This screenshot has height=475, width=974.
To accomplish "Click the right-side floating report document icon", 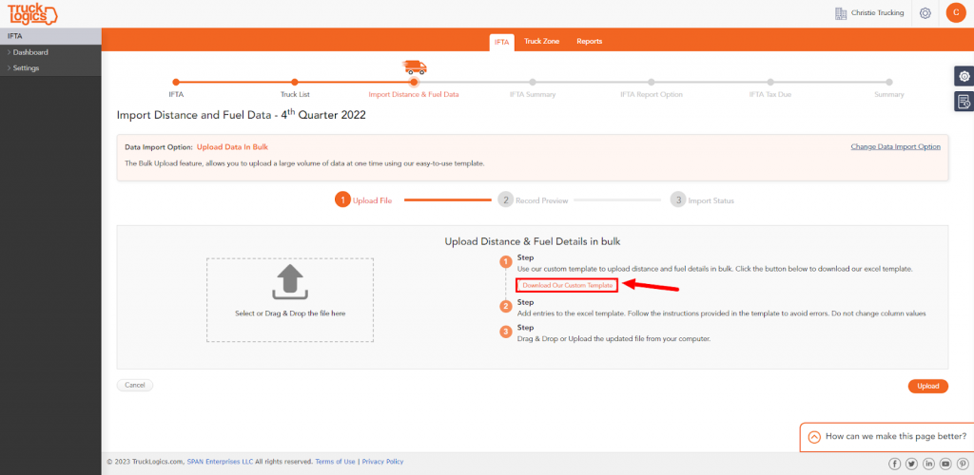I will point(964,101).
